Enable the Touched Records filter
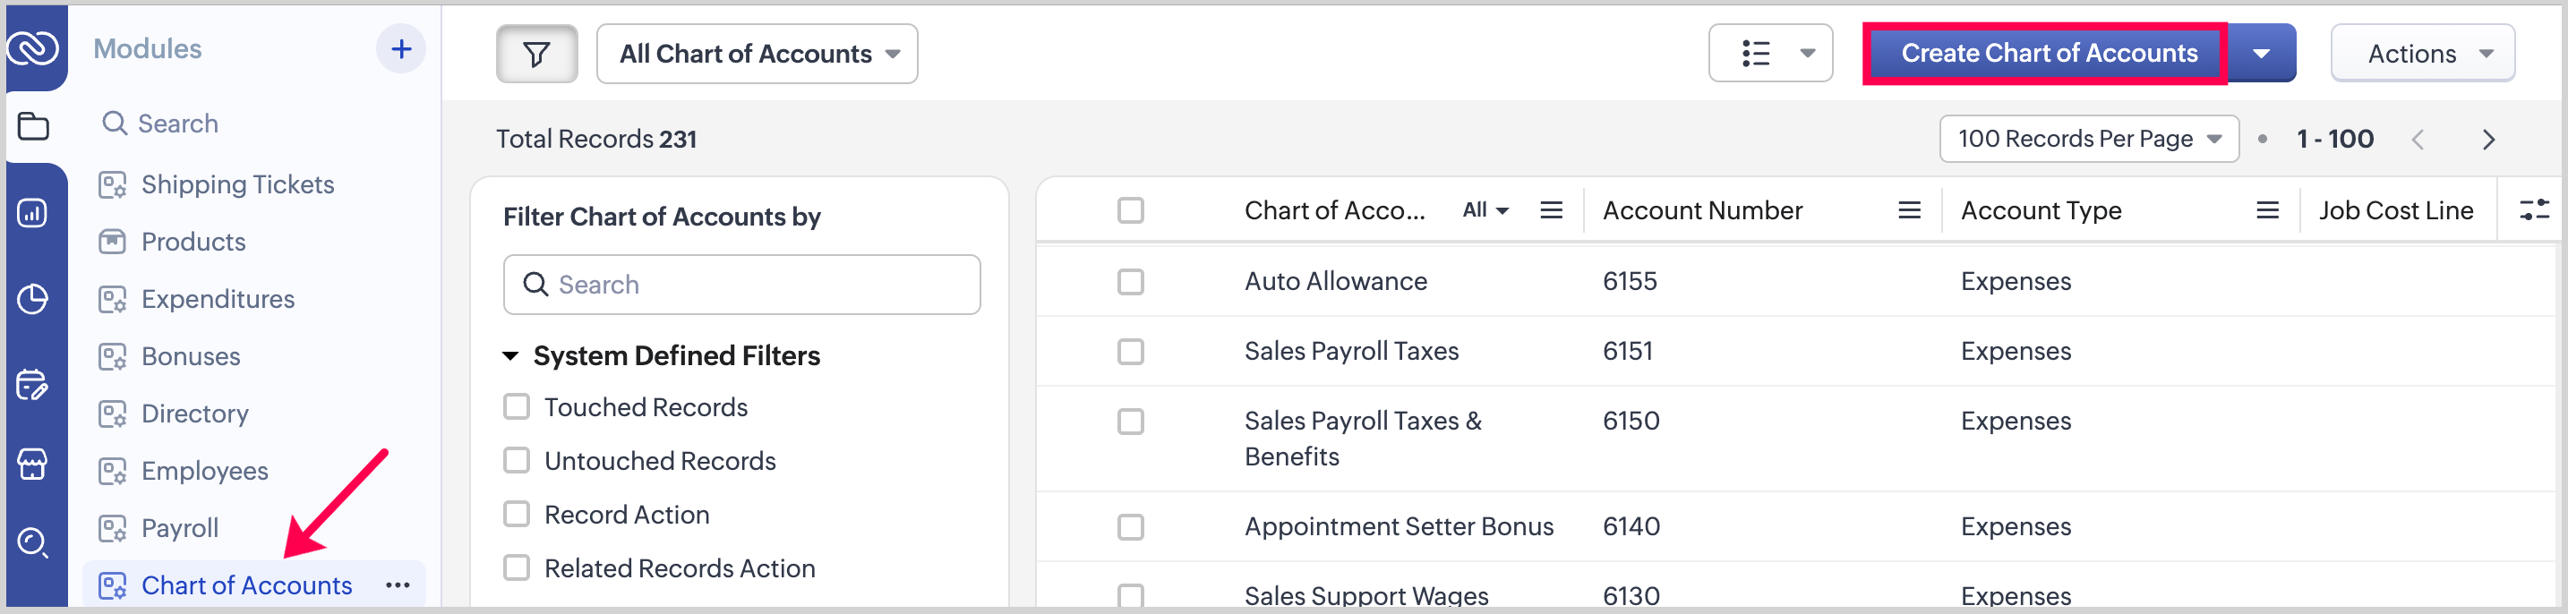The image size is (2568, 614). coord(517,406)
